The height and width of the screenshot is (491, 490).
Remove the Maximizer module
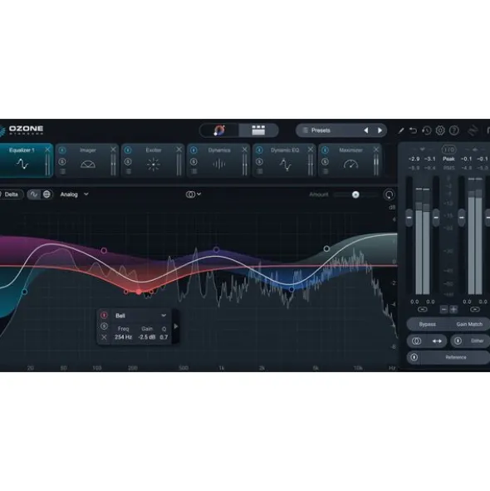pyautogui.click(x=376, y=150)
